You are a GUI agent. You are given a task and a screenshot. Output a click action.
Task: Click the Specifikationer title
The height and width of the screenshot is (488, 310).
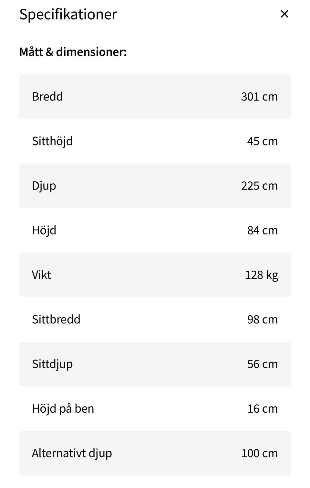(68, 14)
